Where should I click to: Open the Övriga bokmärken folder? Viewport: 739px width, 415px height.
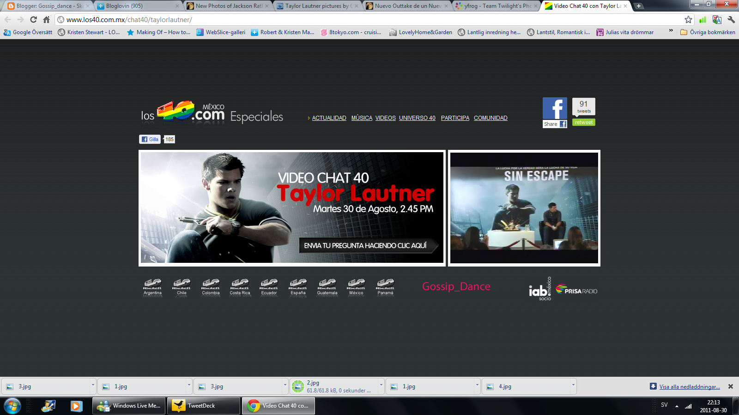(x=708, y=32)
